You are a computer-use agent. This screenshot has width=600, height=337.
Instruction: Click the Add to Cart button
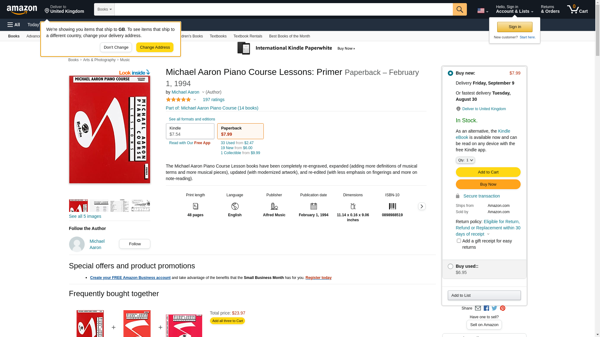488,172
